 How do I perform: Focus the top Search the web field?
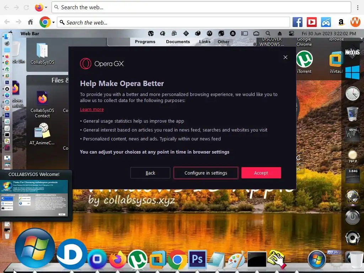pos(201,7)
